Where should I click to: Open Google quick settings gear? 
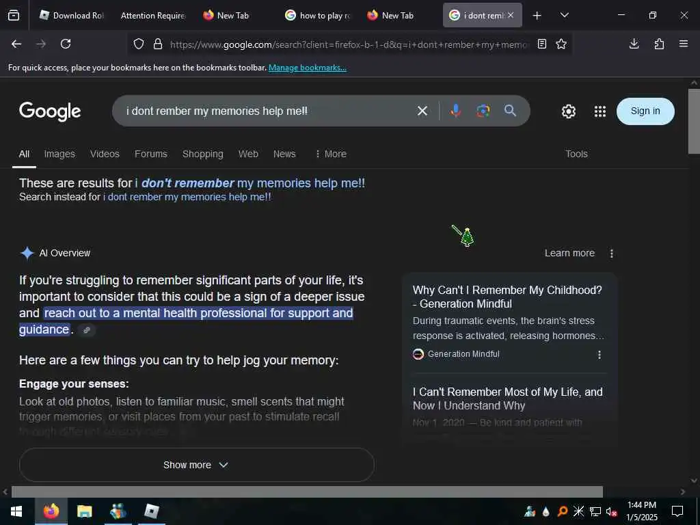click(x=568, y=111)
